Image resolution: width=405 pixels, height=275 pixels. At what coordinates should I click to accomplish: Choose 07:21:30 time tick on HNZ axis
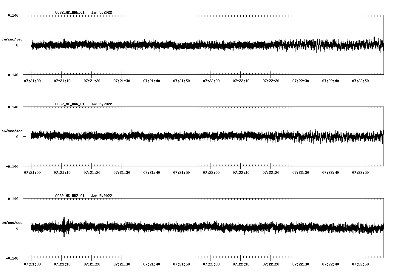pos(122,264)
